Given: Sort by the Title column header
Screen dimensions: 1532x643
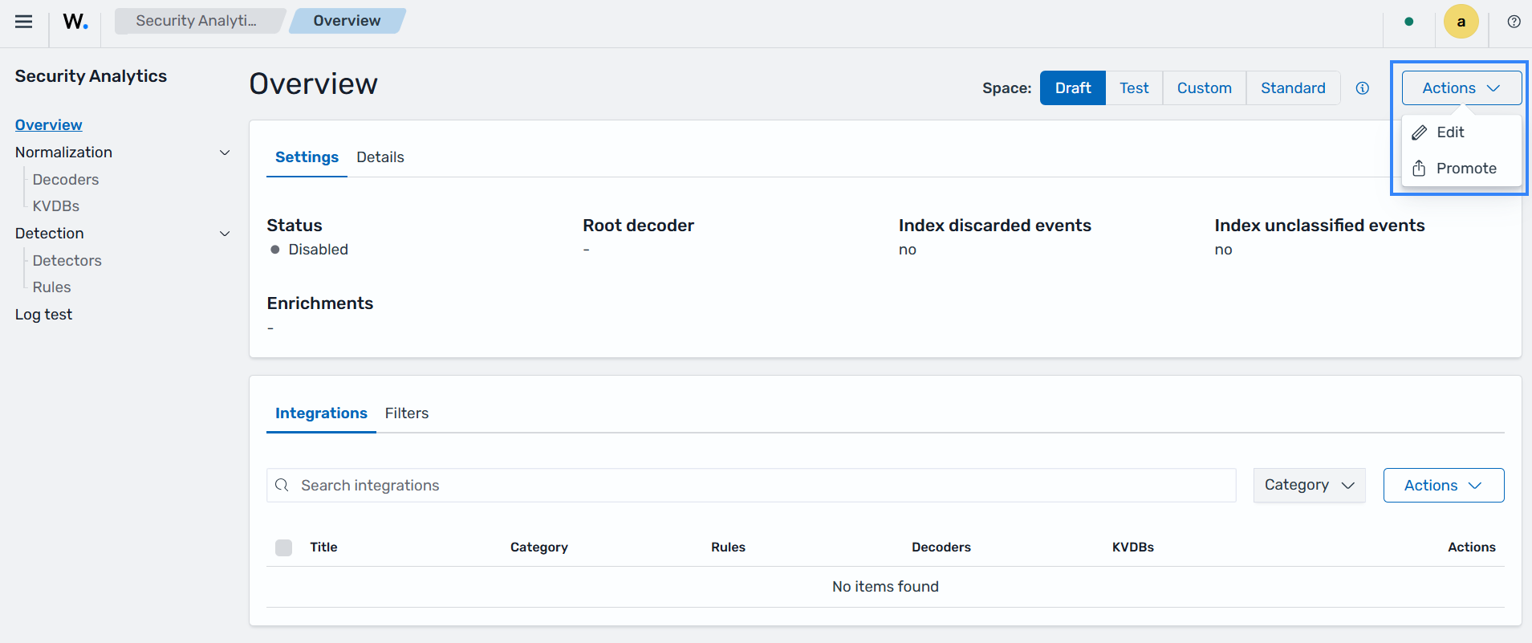Looking at the screenshot, I should pyautogui.click(x=324, y=547).
